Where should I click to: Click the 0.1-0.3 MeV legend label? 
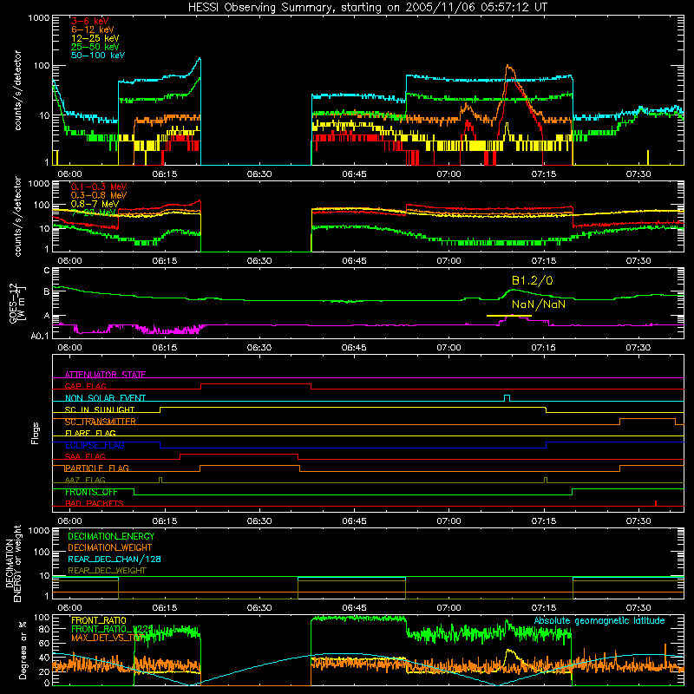[x=99, y=187]
